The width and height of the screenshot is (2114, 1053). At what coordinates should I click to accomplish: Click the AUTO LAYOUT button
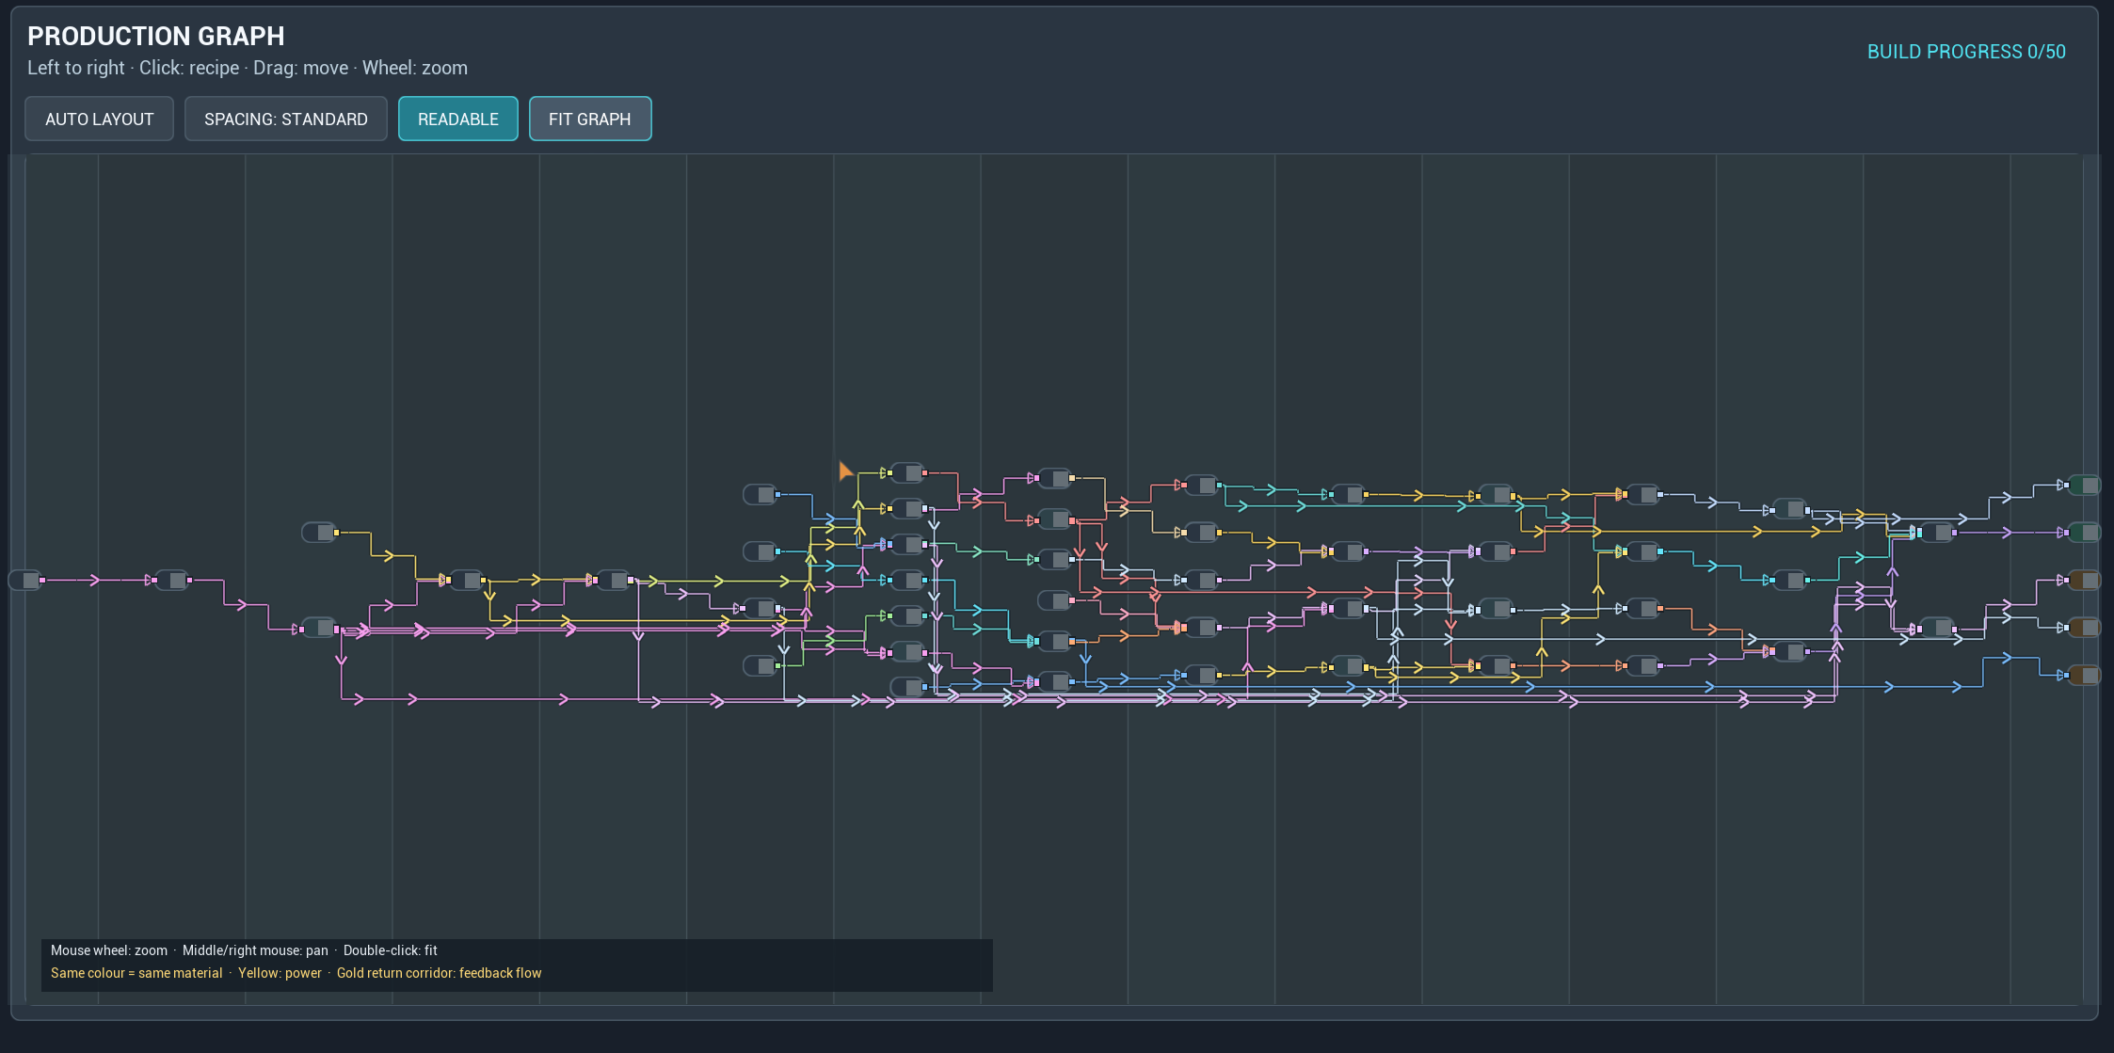pos(99,119)
